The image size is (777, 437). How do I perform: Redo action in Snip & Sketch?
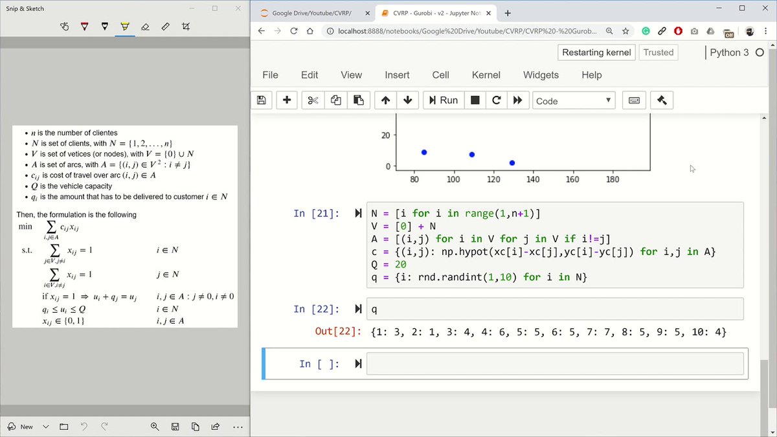104,427
